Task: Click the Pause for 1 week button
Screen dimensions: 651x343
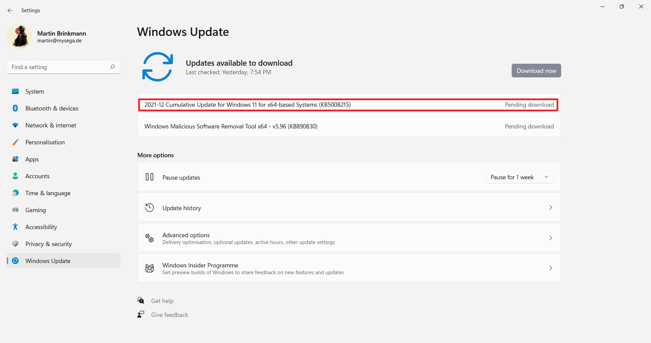Action: coord(512,177)
